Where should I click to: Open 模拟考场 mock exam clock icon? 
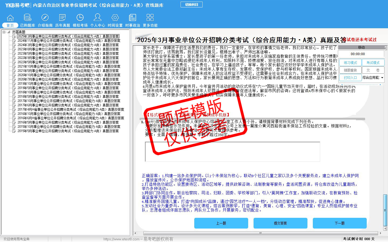click(x=80, y=18)
